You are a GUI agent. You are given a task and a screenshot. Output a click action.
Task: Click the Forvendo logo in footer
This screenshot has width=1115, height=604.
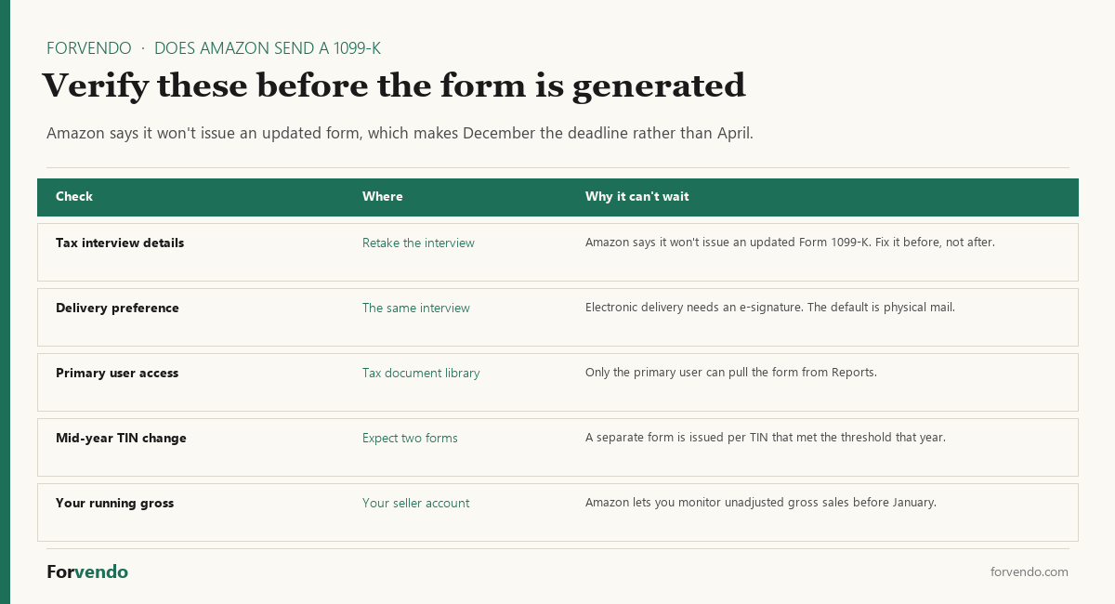pyautogui.click(x=87, y=571)
